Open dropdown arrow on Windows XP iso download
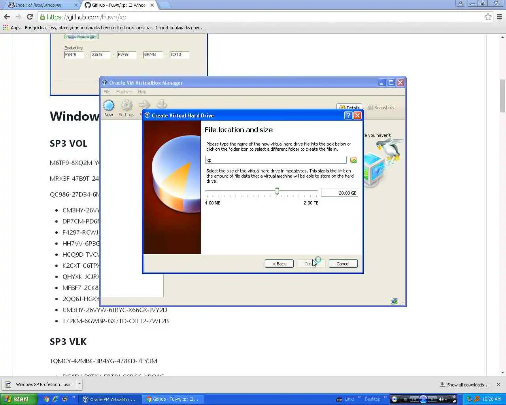The height and width of the screenshot is (405, 506). pos(79,384)
